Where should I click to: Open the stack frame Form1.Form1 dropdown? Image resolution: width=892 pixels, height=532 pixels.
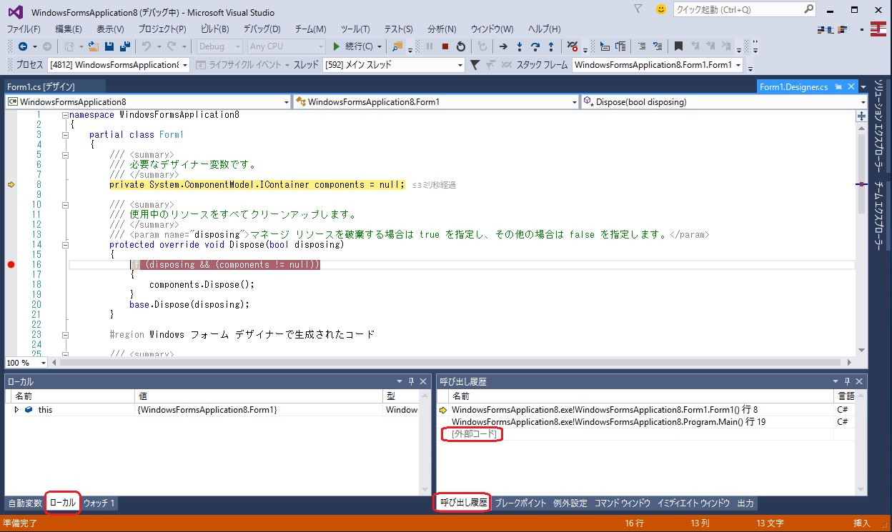[x=658, y=65]
